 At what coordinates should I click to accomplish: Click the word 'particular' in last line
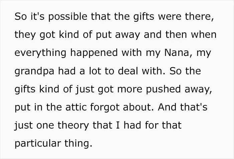38,144
